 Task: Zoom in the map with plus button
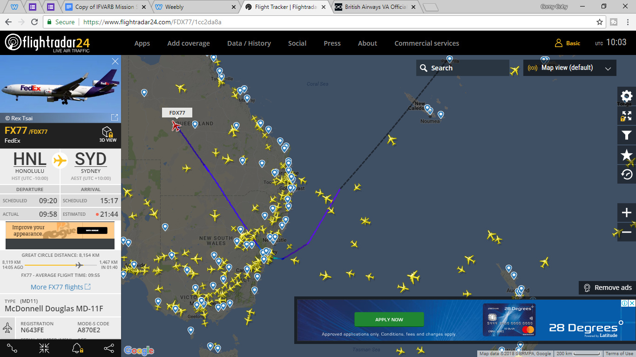pos(627,213)
